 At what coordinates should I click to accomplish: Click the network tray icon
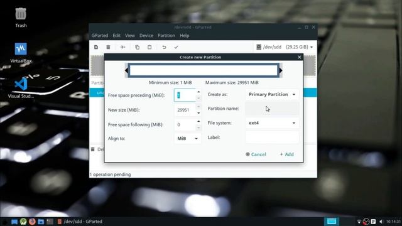click(359, 222)
